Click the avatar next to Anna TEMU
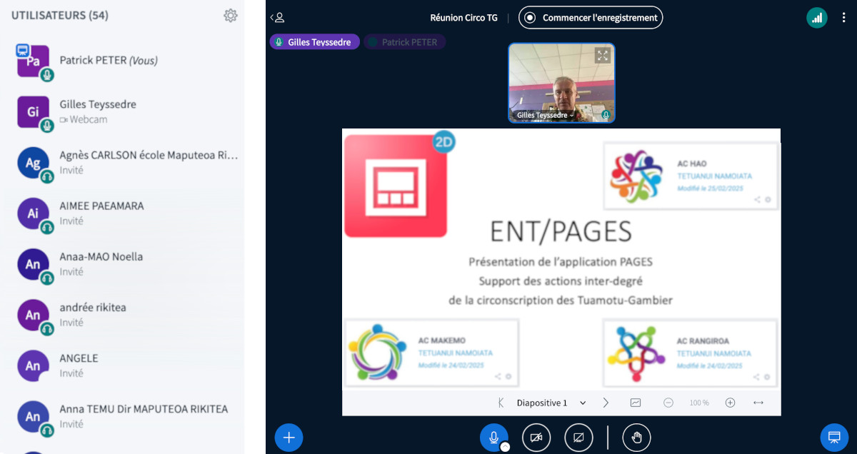 pos(34,416)
